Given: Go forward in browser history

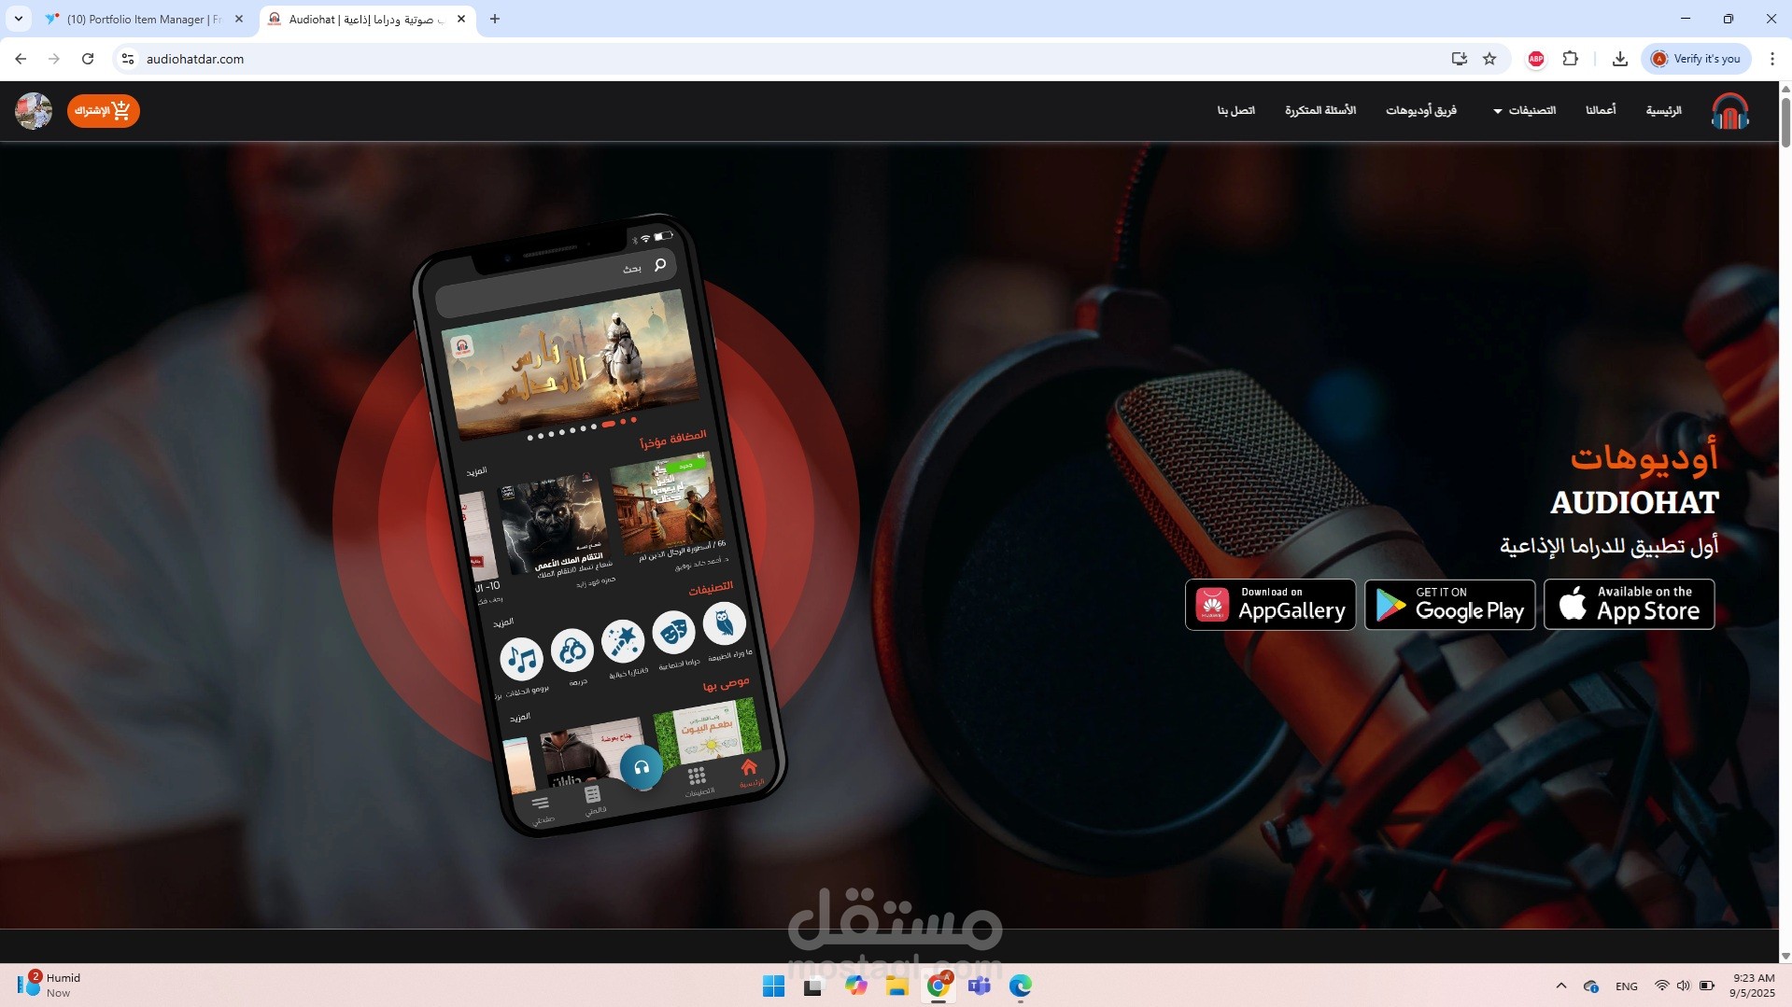Looking at the screenshot, I should pyautogui.click(x=54, y=59).
